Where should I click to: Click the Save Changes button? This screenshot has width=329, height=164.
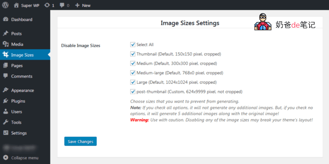point(80,141)
